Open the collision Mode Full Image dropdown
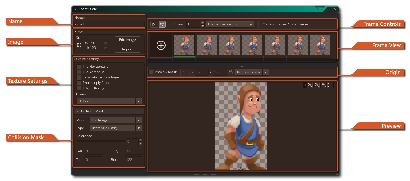The width and height of the screenshot is (410, 181). pos(138,120)
